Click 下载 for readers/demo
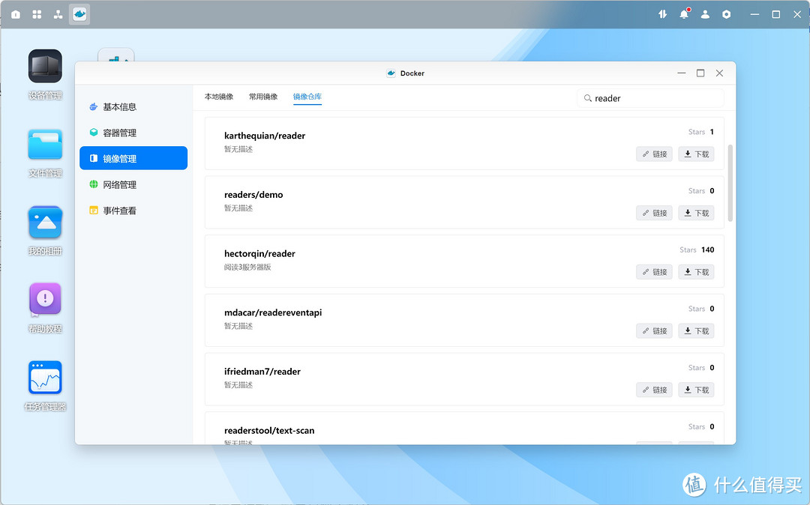810x505 pixels. 696,213
